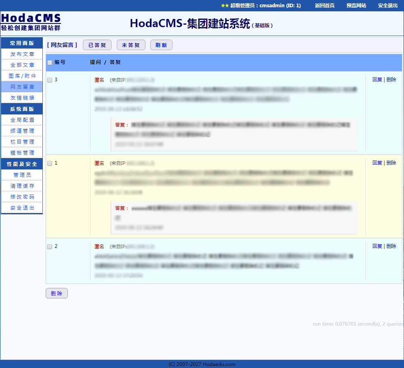Image resolution: width=404 pixels, height=368 pixels.
Task: Click 匿名 author of message 2
Action: (99, 247)
